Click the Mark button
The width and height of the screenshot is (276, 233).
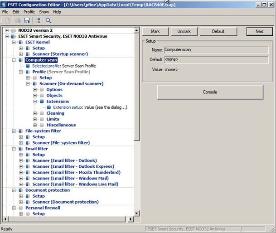pos(155,32)
